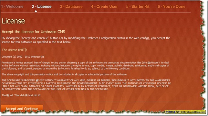Click 'Accept the license for Umbraco CMS' subheading

(x=34, y=32)
